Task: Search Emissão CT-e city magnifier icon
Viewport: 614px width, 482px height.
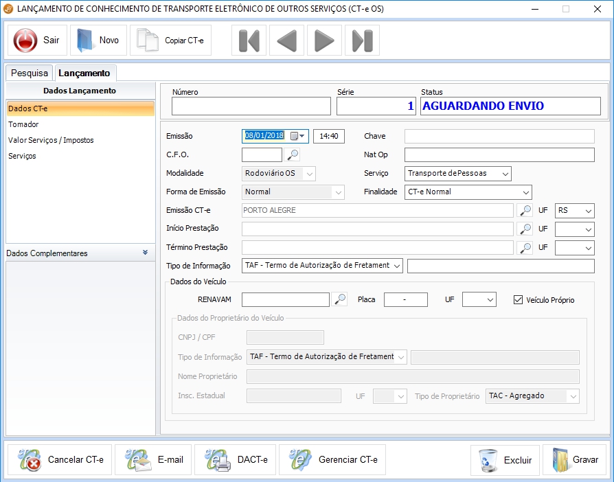Action: (x=525, y=210)
